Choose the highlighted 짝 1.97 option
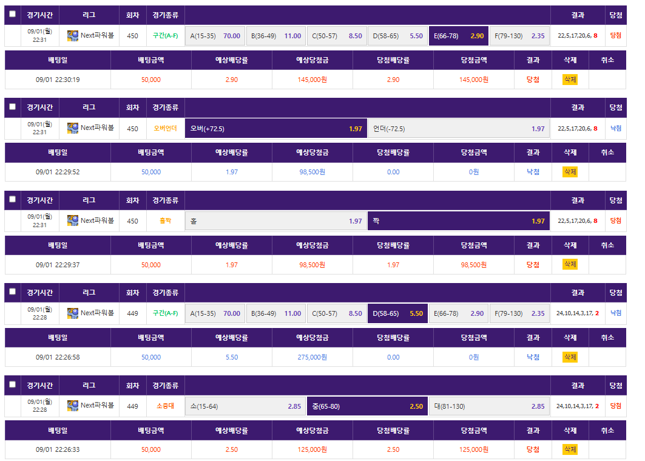 pos(459,221)
